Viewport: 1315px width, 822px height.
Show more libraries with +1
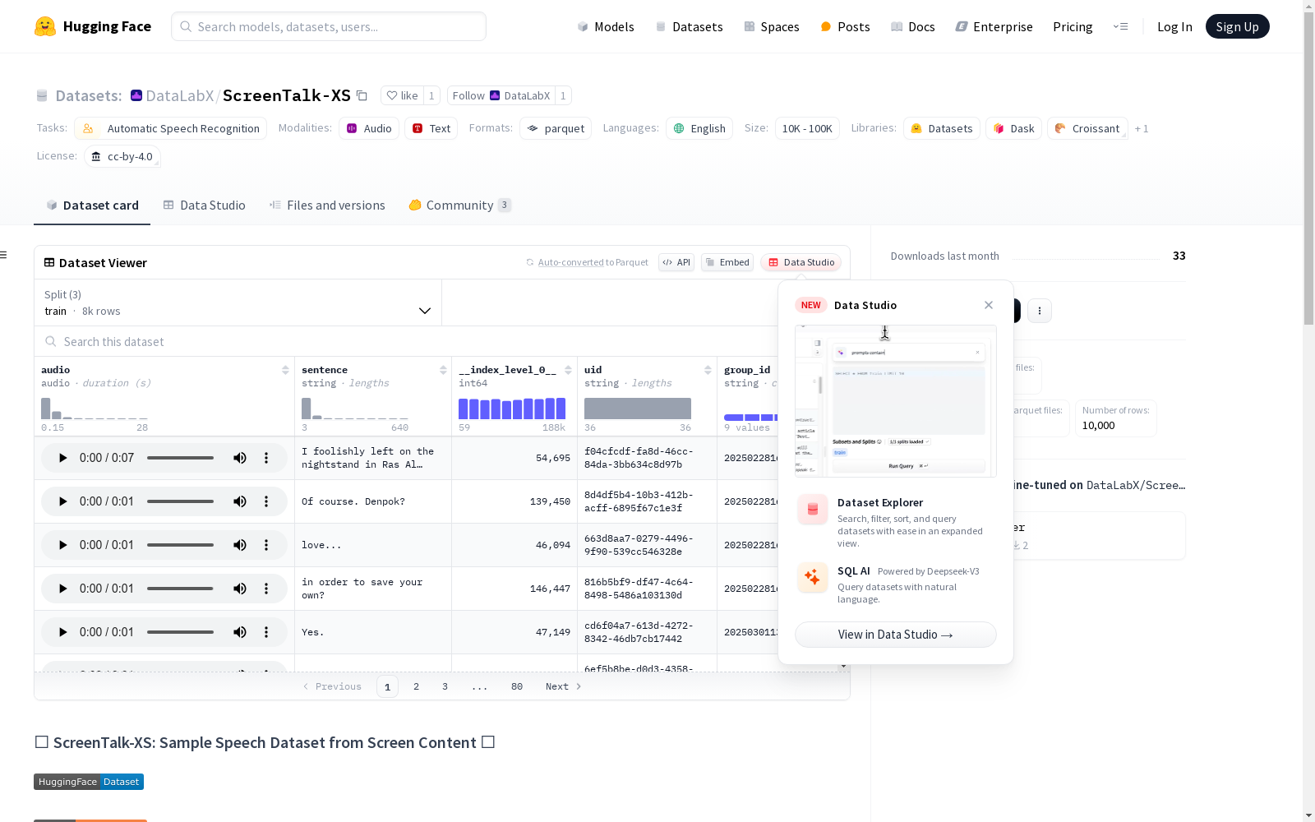1142,128
